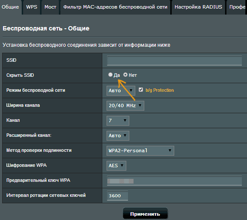This screenshot has height=220, width=247.
Task: Open the Фильтр MAC-адресов беспроводной сети tab
Action: tap(115, 7)
